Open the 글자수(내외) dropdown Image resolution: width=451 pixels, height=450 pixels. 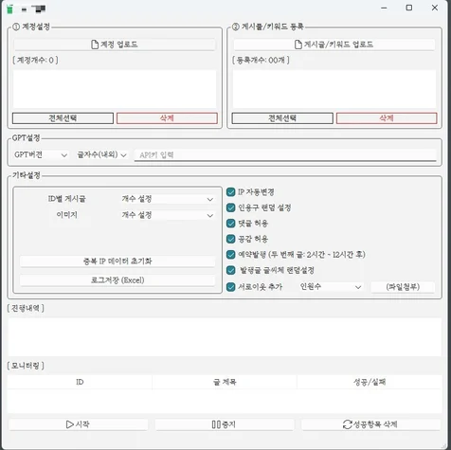pyautogui.click(x=101, y=154)
